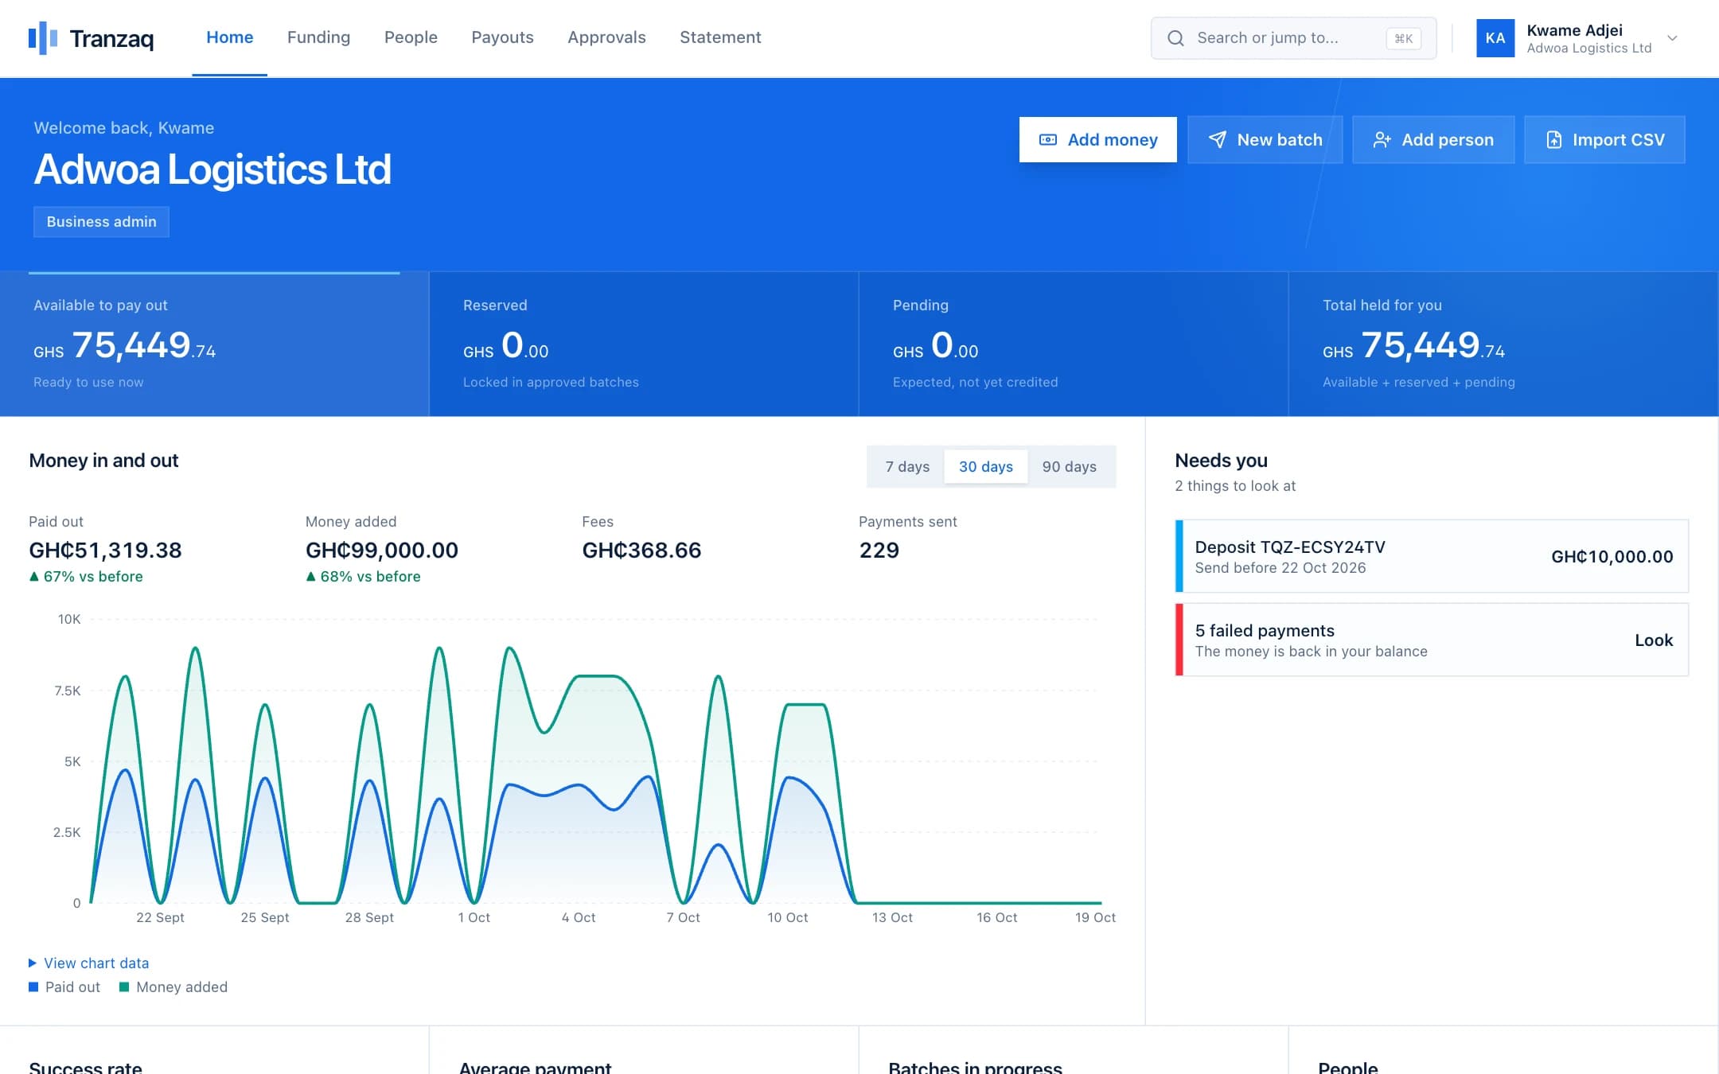This screenshot has height=1074, width=1719.
Task: Select the Reserved balance card
Action: 644,344
